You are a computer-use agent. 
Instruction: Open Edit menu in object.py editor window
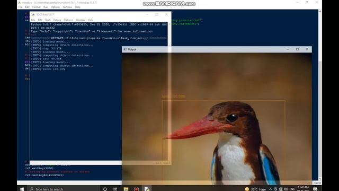point(27,7)
